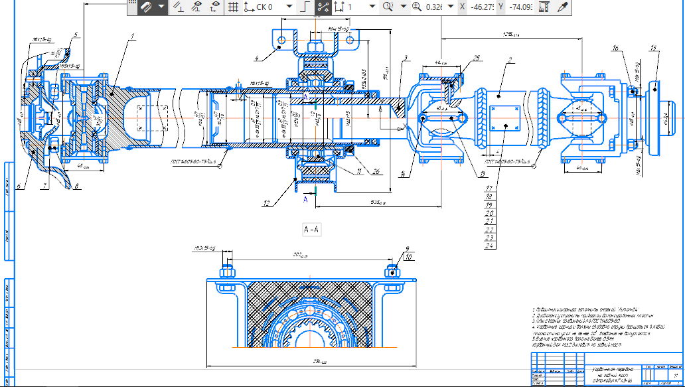
Task: Click position number 13 callout
Action: point(483,175)
